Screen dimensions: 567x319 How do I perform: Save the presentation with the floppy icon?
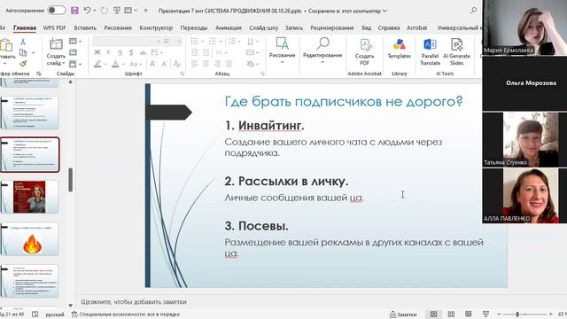pos(74,11)
